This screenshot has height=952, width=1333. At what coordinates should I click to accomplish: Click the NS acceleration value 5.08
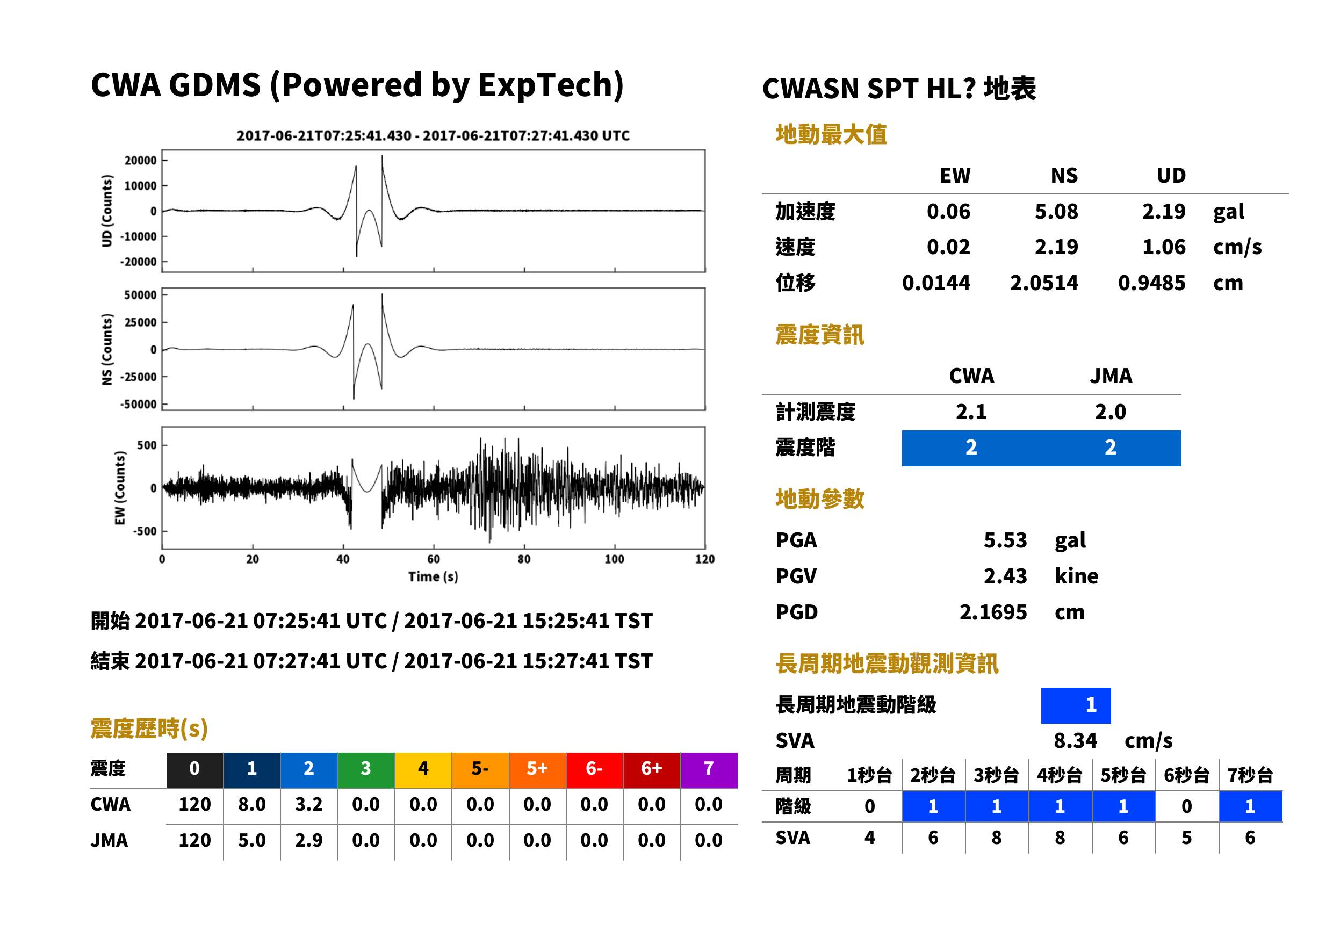pos(1056,212)
